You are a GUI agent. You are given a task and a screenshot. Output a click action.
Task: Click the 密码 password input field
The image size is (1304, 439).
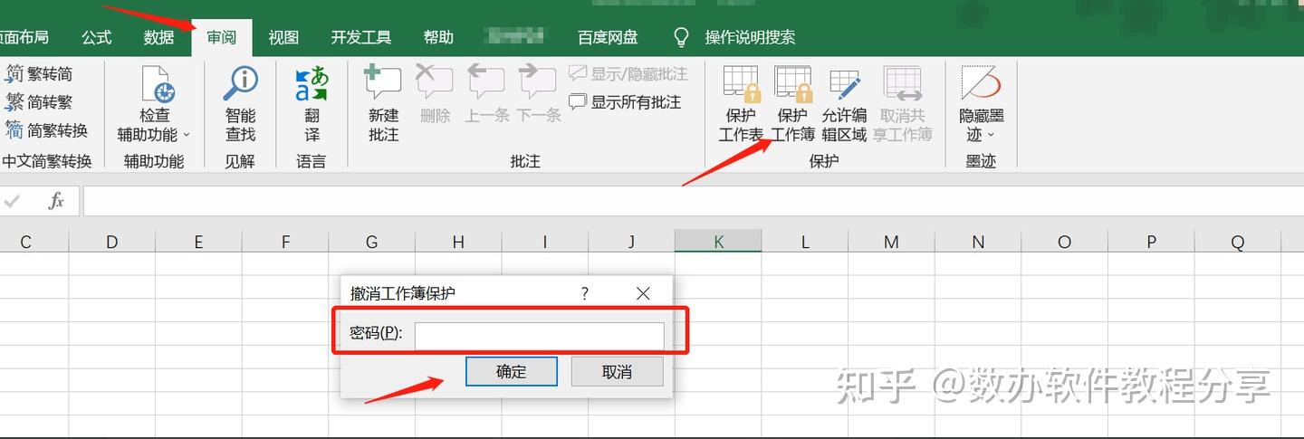(540, 335)
